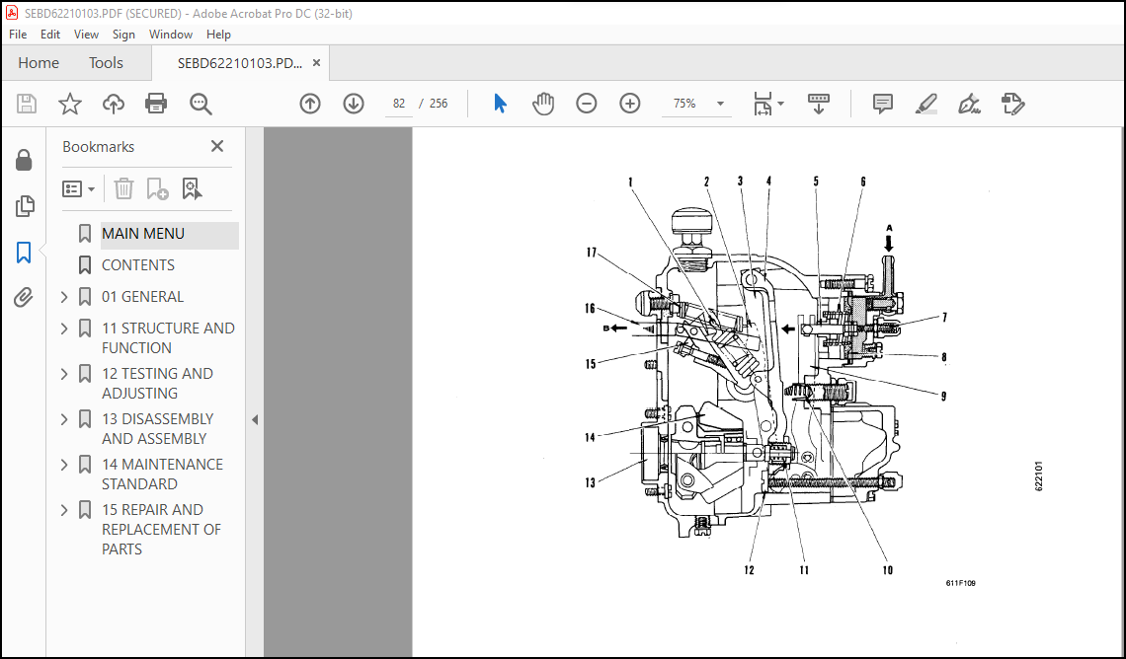1126x659 pixels.
Task: Click the Acrobat app icon in title bar
Action: click(12, 13)
